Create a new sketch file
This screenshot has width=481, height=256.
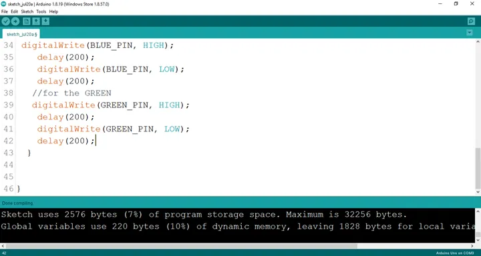point(27,21)
